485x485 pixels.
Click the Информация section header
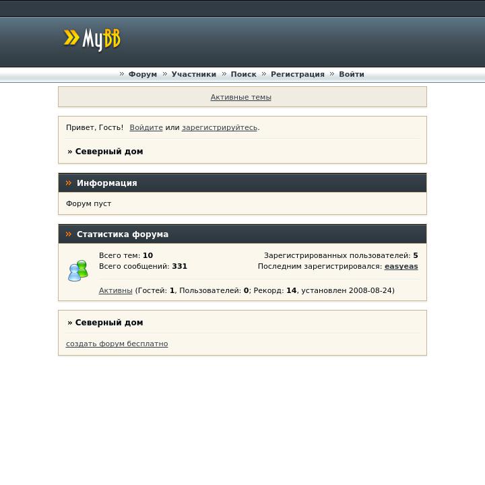[243, 183]
